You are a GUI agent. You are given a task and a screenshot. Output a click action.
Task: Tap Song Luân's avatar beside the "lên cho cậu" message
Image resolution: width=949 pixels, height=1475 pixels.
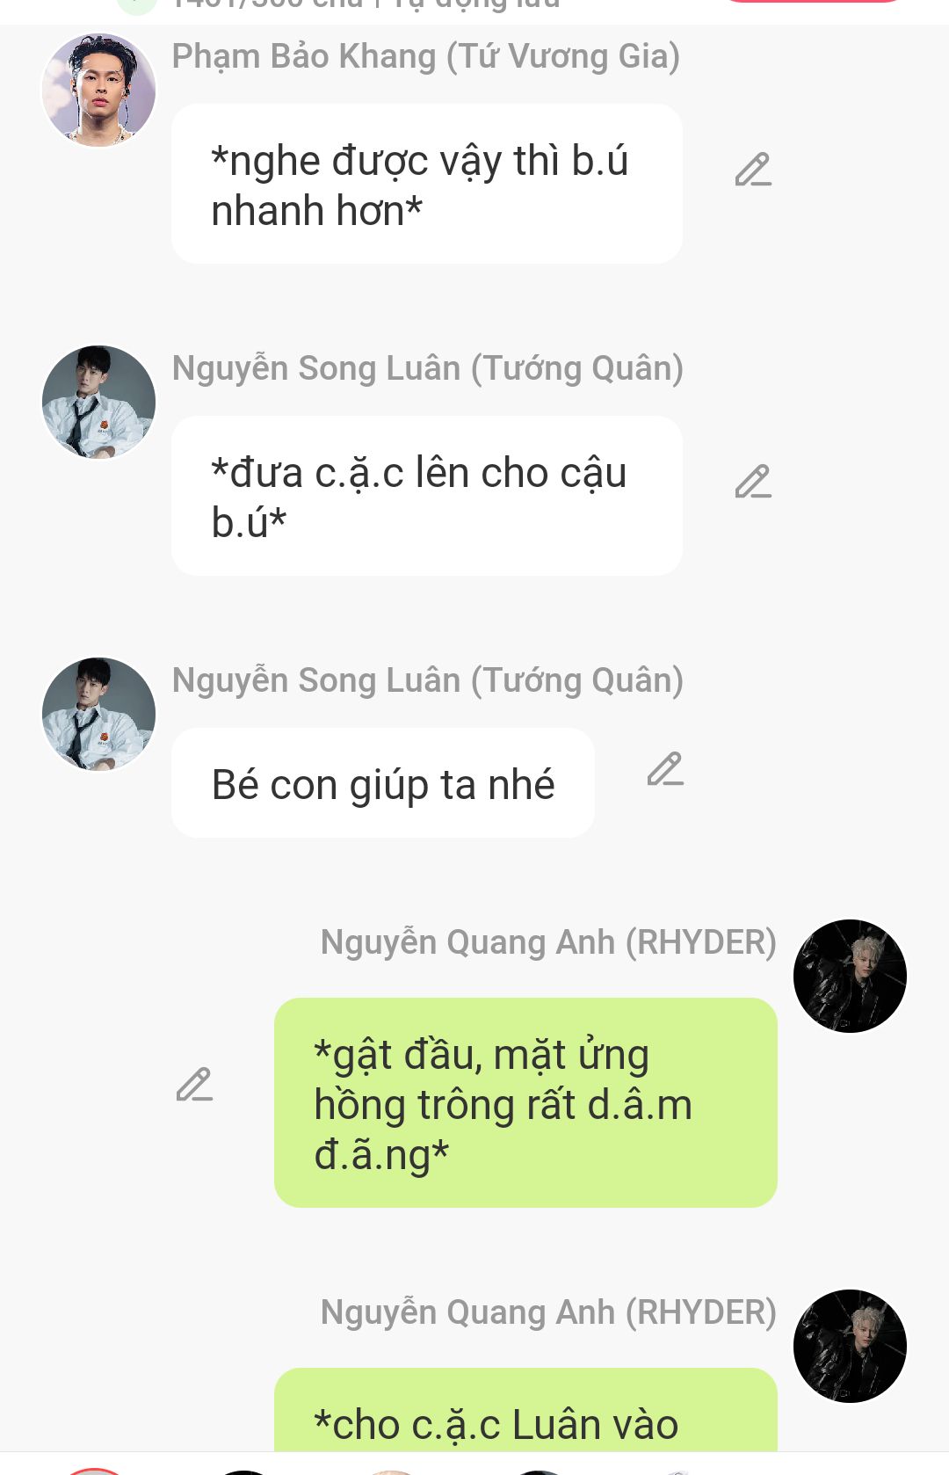point(98,402)
